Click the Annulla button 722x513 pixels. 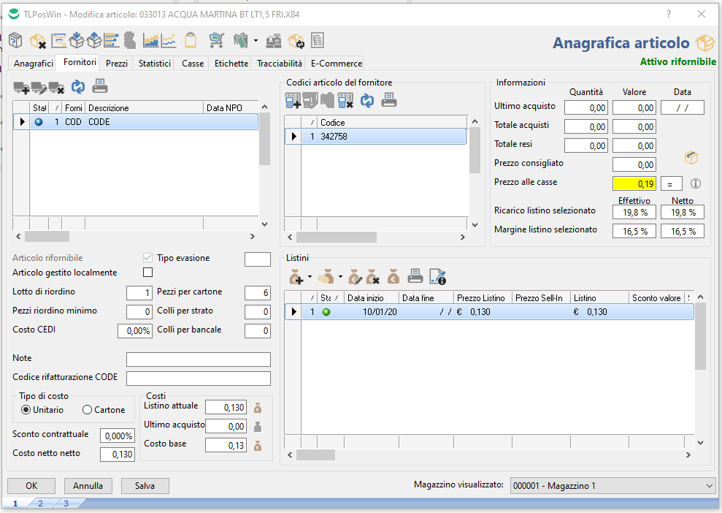pos(88,486)
